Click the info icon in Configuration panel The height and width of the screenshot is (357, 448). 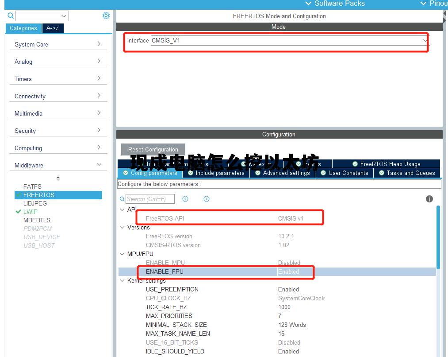429,199
